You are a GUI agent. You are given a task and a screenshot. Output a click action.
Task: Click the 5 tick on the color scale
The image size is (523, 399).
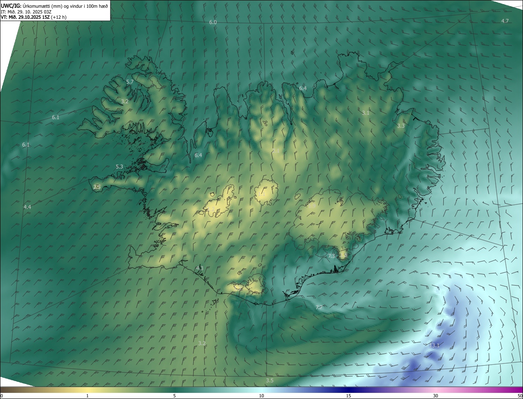pos(174,396)
